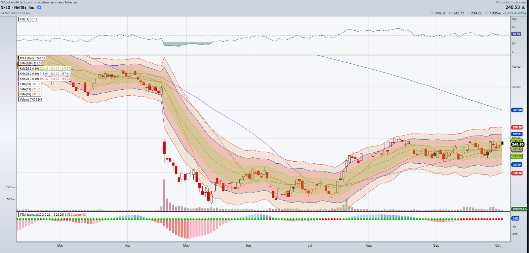
Task: Click the Aug label on the date axis
Action: [x=369, y=245]
